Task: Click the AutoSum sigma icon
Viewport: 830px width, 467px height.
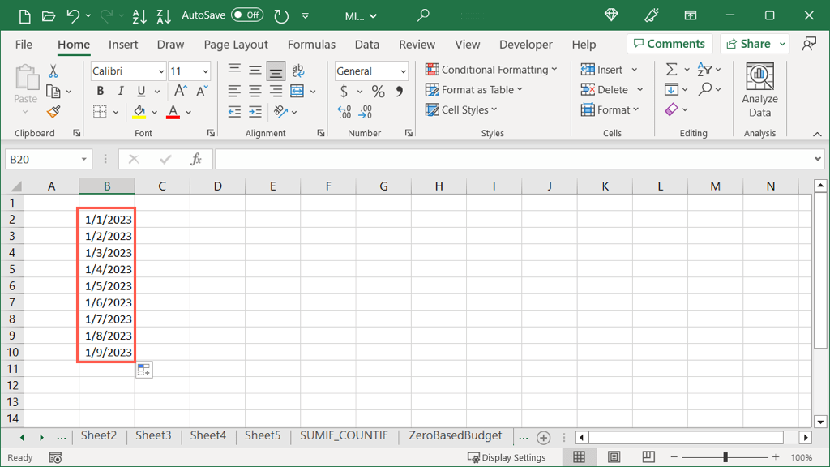Action: pos(671,70)
